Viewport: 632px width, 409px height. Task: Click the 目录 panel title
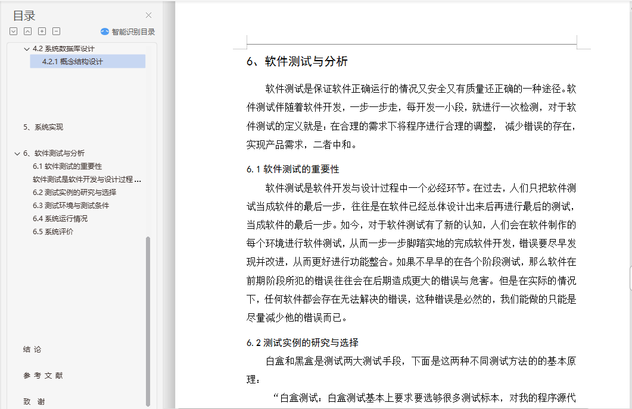point(24,15)
